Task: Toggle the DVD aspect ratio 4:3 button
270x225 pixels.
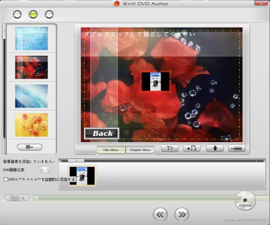Action: [x=45, y=170]
